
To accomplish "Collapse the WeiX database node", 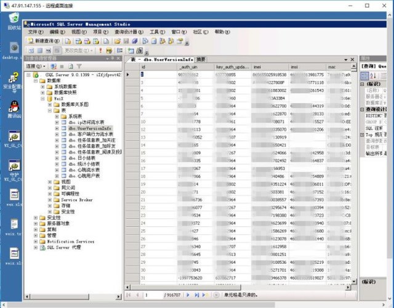I will [43, 98].
